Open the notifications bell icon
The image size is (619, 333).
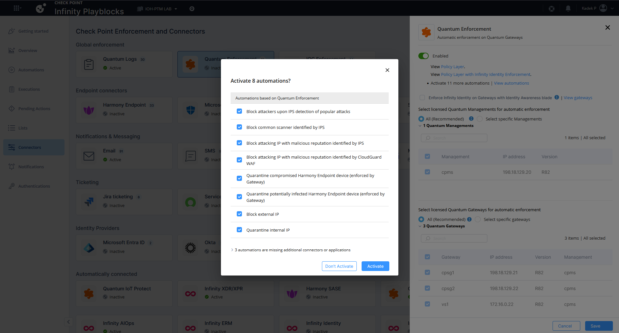(568, 8)
